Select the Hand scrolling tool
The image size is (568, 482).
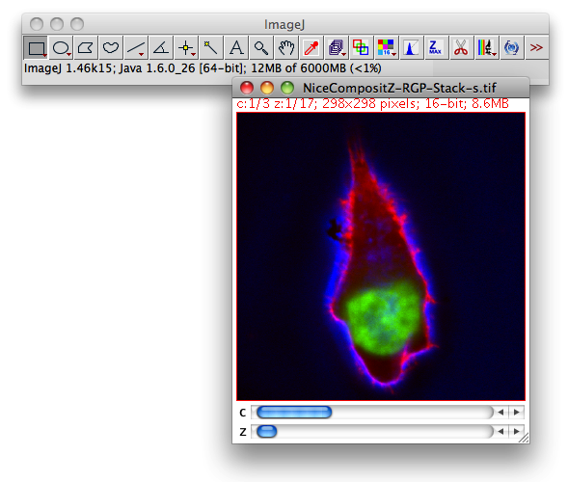tap(286, 47)
